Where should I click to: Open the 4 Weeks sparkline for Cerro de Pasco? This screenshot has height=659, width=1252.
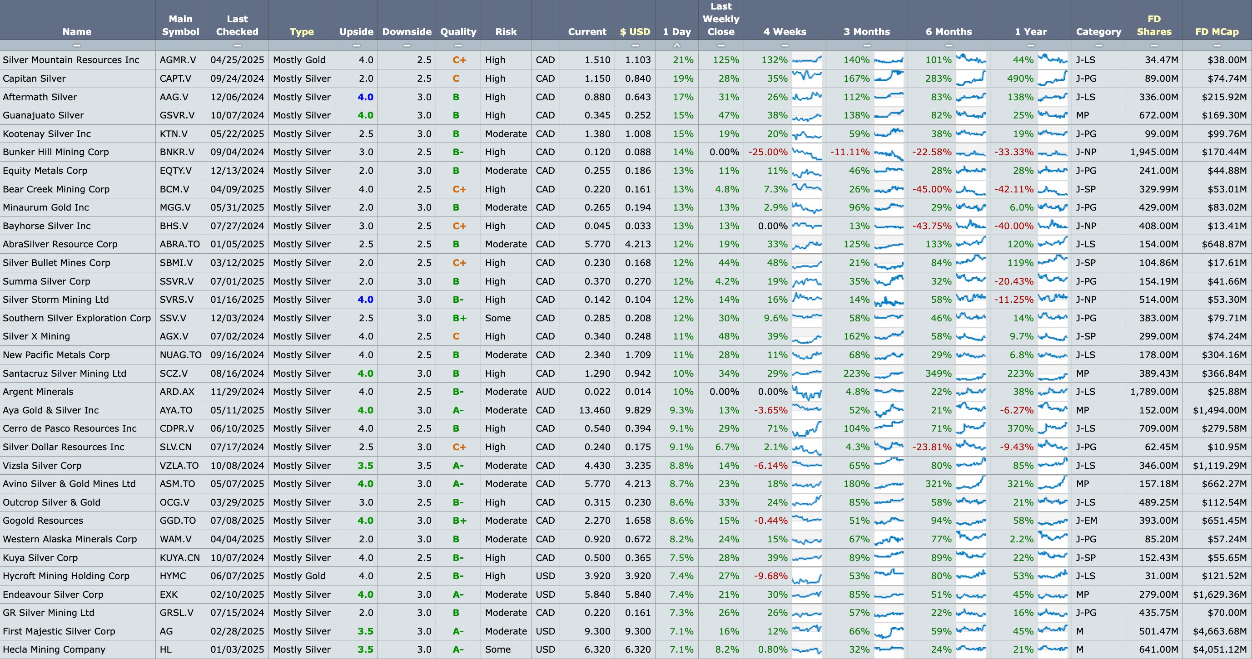(807, 428)
